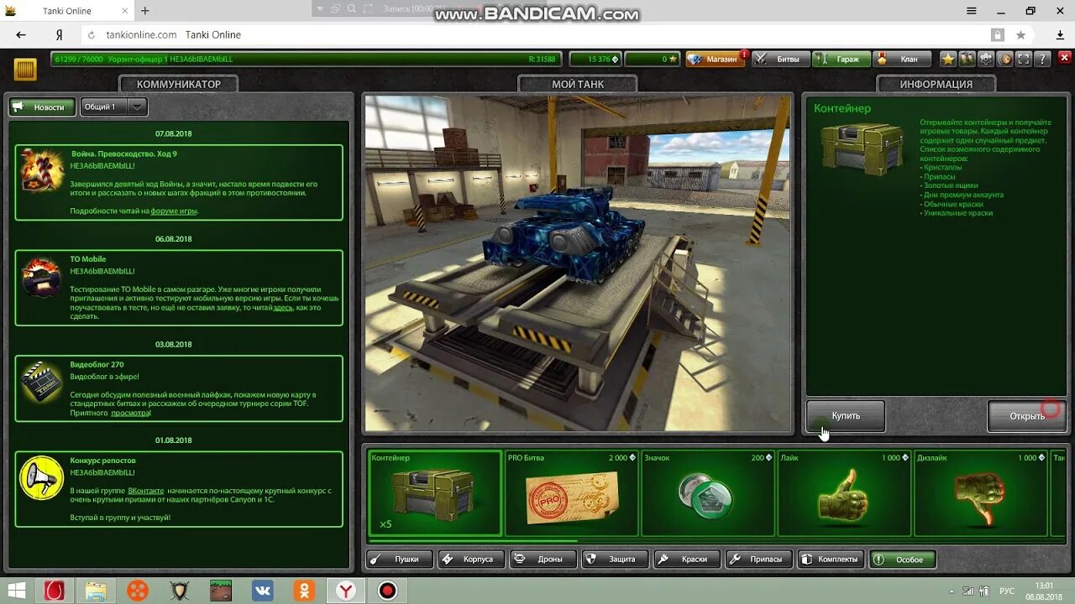1075x604 pixels.
Task: Open Opera browser in taskbar
Action: point(55,591)
